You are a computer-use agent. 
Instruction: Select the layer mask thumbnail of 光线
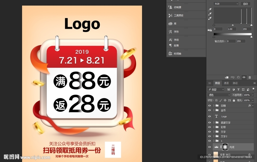(x=225, y=147)
